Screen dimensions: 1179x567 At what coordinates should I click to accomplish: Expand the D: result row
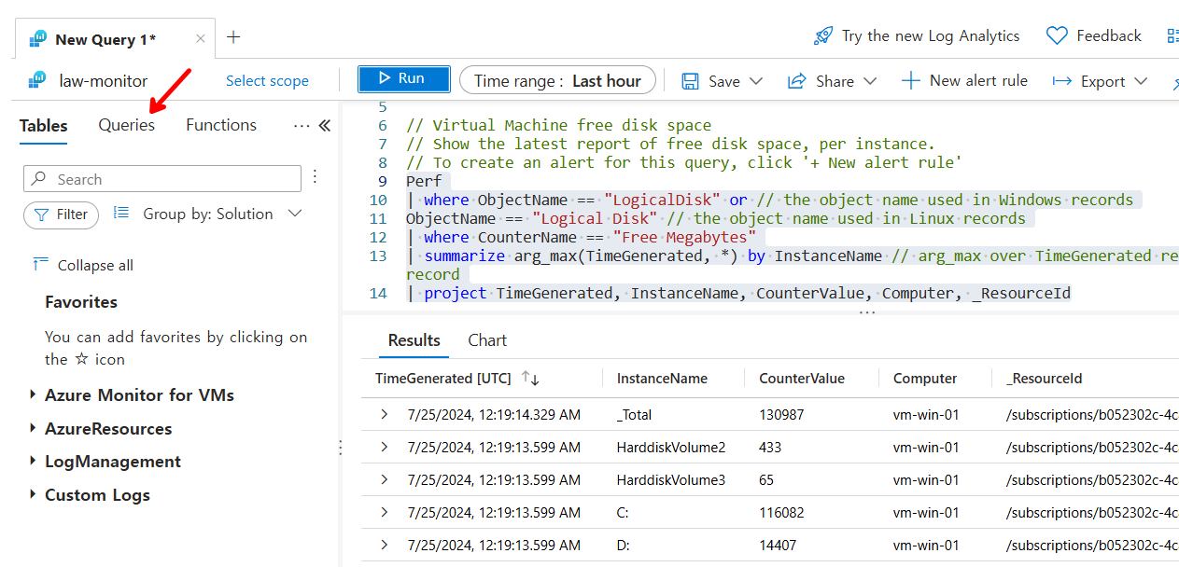pos(384,546)
